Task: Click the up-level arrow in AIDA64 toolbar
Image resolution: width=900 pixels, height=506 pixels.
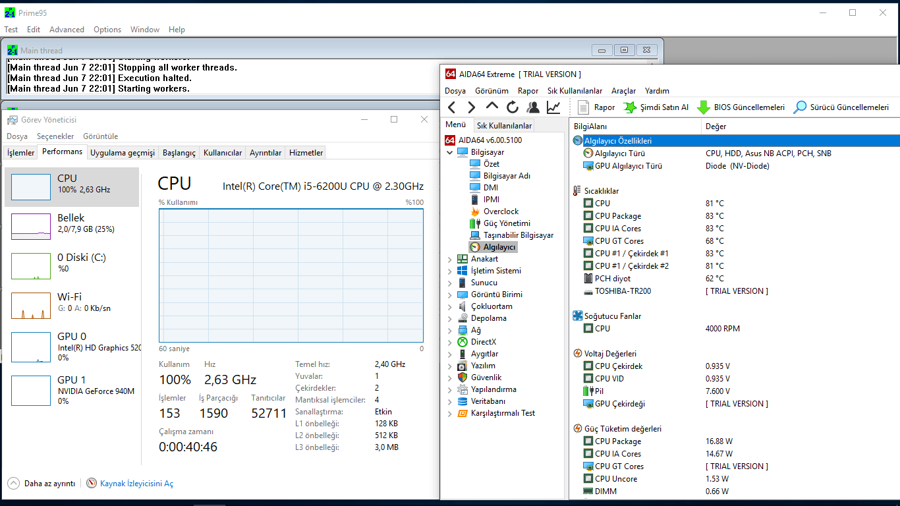Action: click(x=492, y=107)
